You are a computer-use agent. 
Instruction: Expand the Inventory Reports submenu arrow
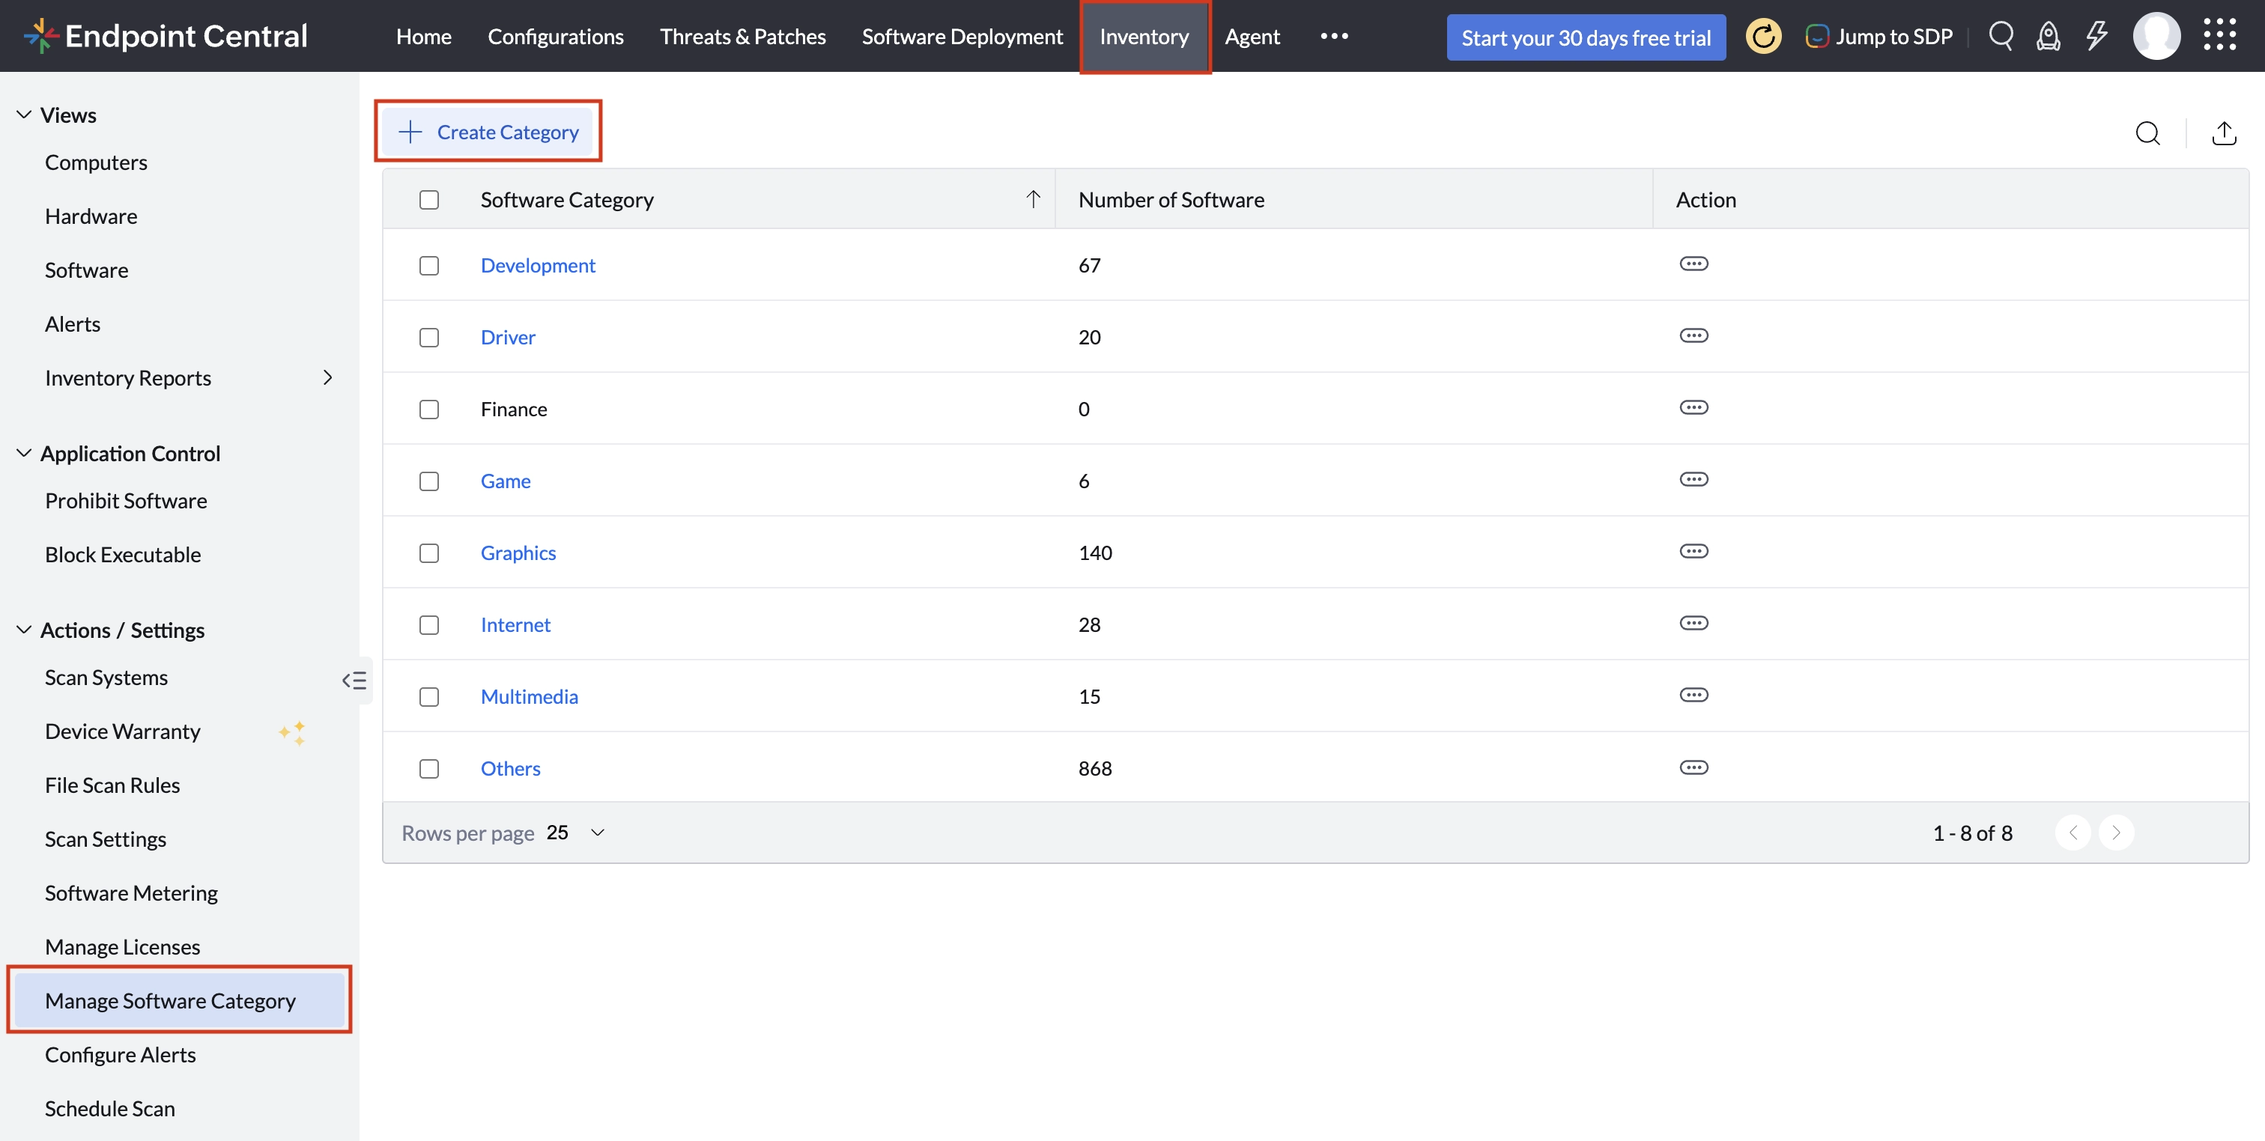click(x=327, y=377)
